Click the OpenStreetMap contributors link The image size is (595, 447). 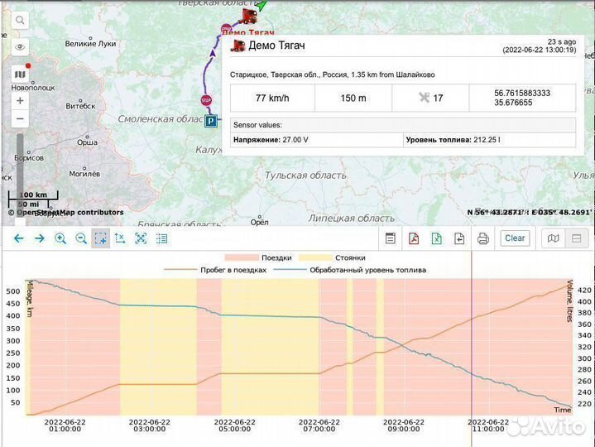[70, 213]
